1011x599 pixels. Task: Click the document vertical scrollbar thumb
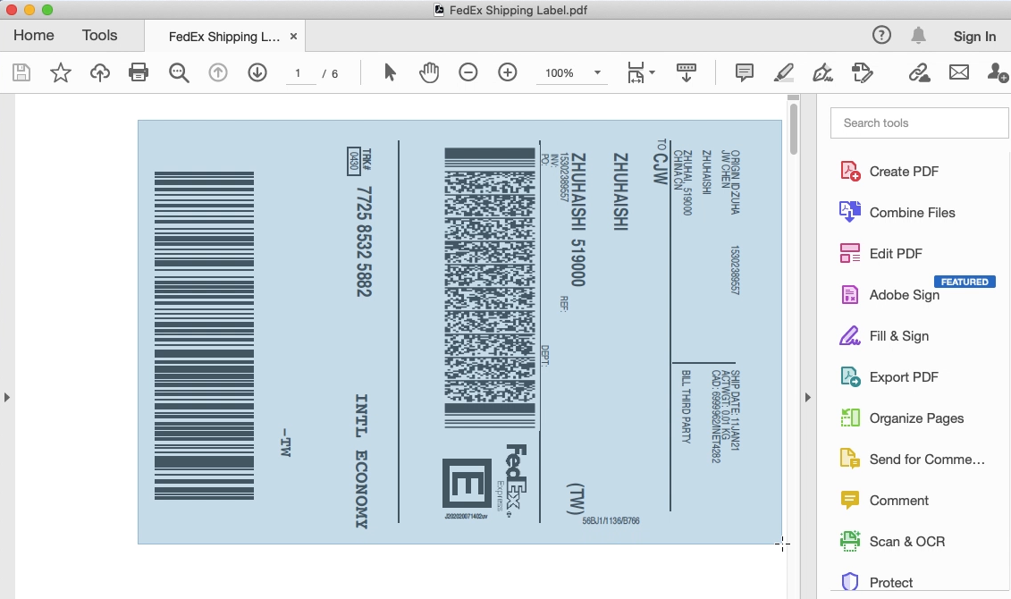[x=794, y=128]
